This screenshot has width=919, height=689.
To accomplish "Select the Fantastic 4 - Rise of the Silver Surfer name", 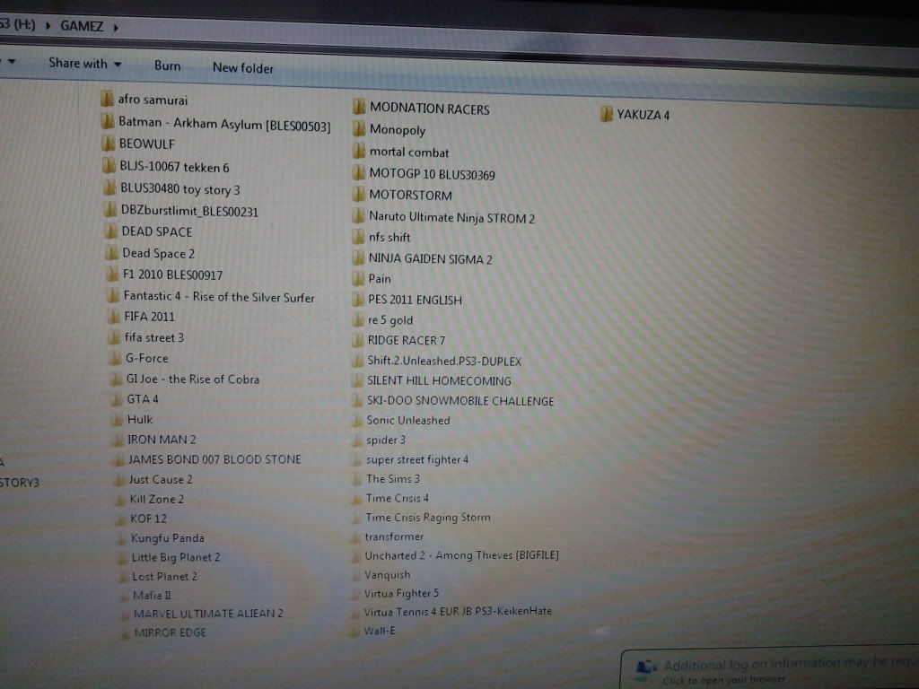I will (x=219, y=296).
